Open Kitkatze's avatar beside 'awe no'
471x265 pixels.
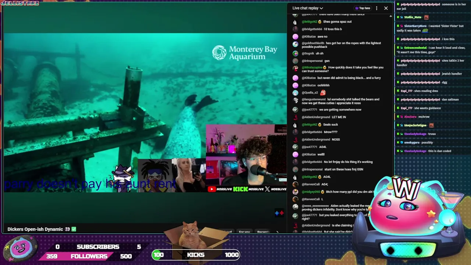pos(295,36)
